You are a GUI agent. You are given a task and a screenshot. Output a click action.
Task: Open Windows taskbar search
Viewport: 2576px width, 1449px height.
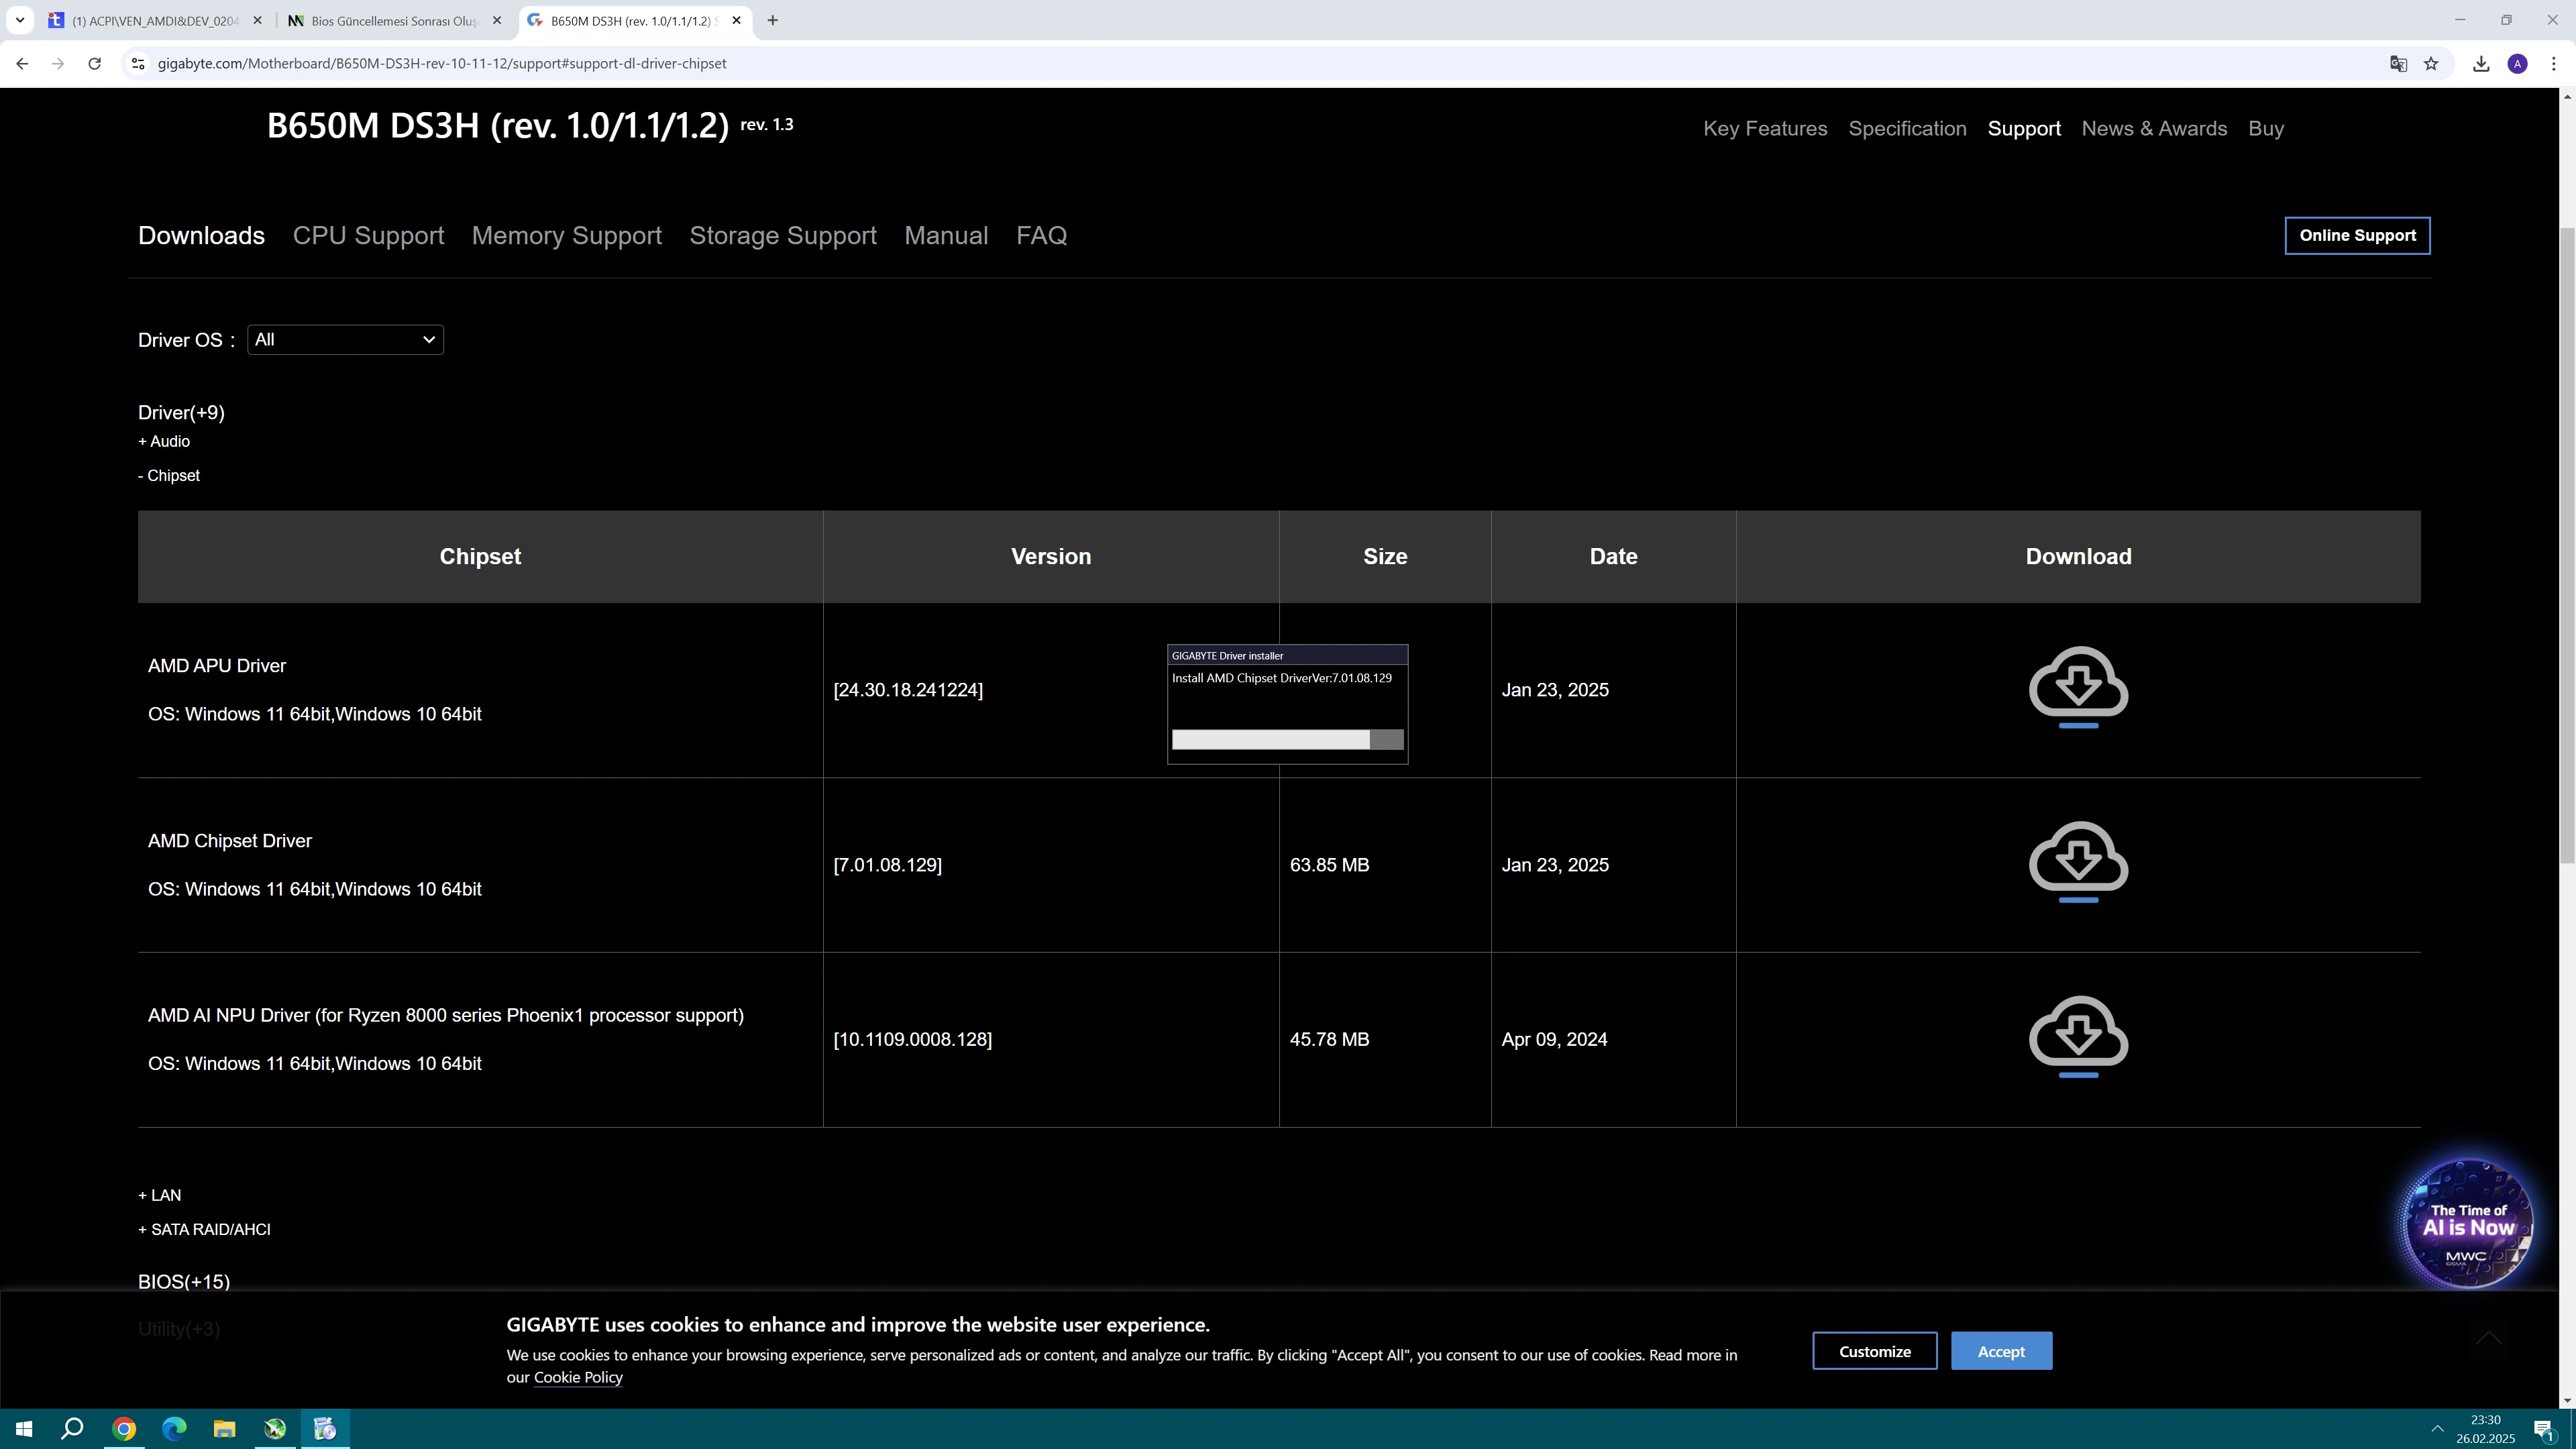(72, 1429)
